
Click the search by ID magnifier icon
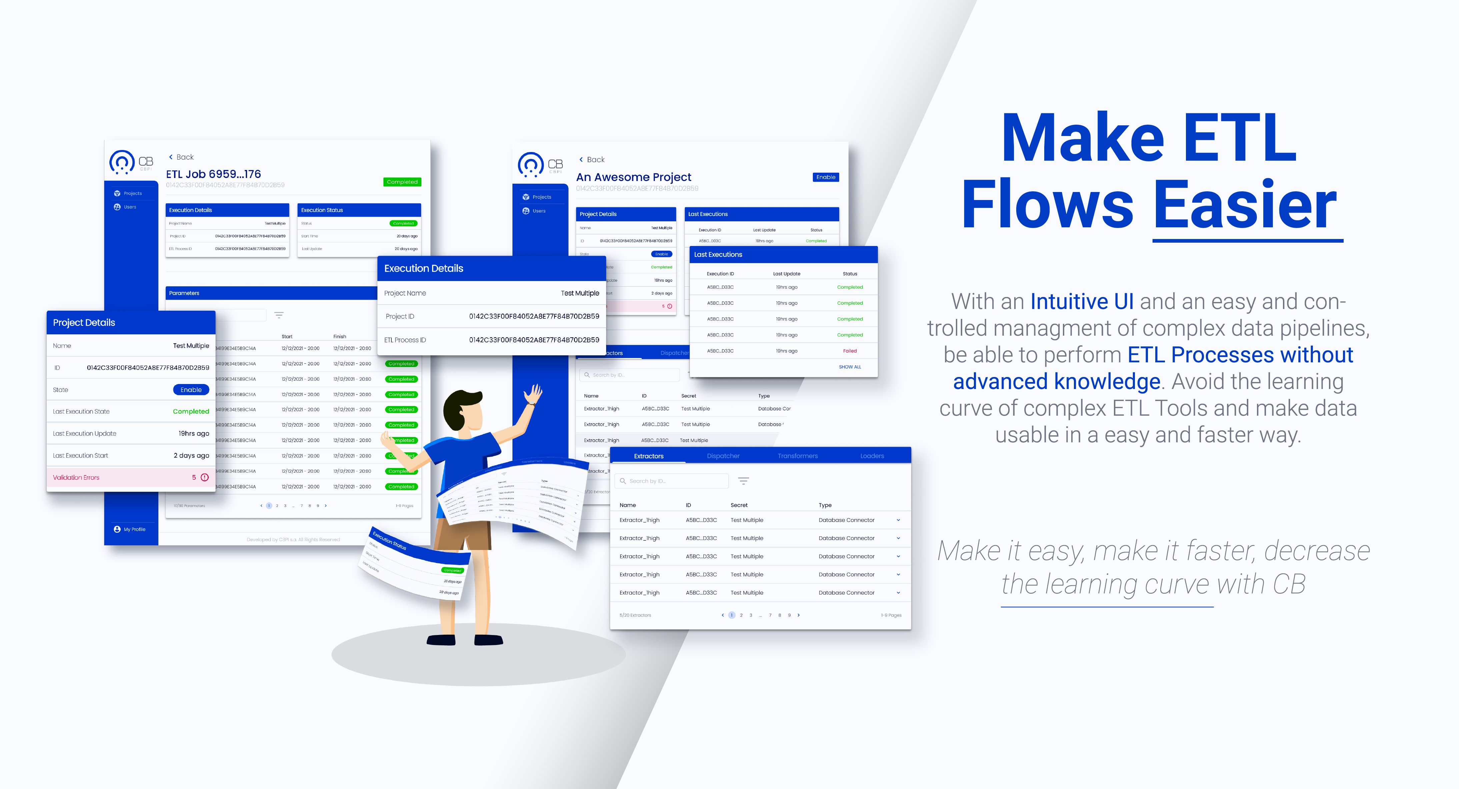(623, 481)
